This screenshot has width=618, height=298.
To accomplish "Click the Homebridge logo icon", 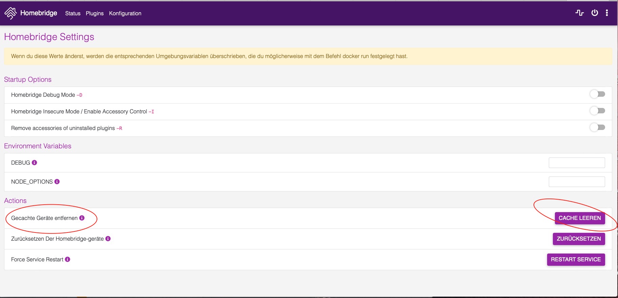I will tap(11, 13).
